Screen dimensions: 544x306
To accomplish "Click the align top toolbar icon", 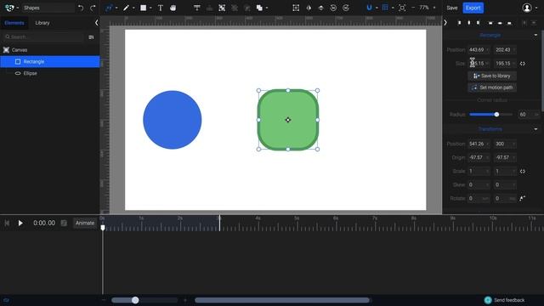I will pyautogui.click(x=196, y=8).
